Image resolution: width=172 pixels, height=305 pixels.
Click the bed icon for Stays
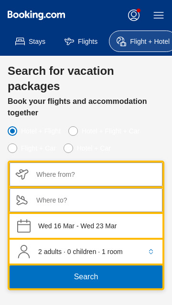point(20,41)
